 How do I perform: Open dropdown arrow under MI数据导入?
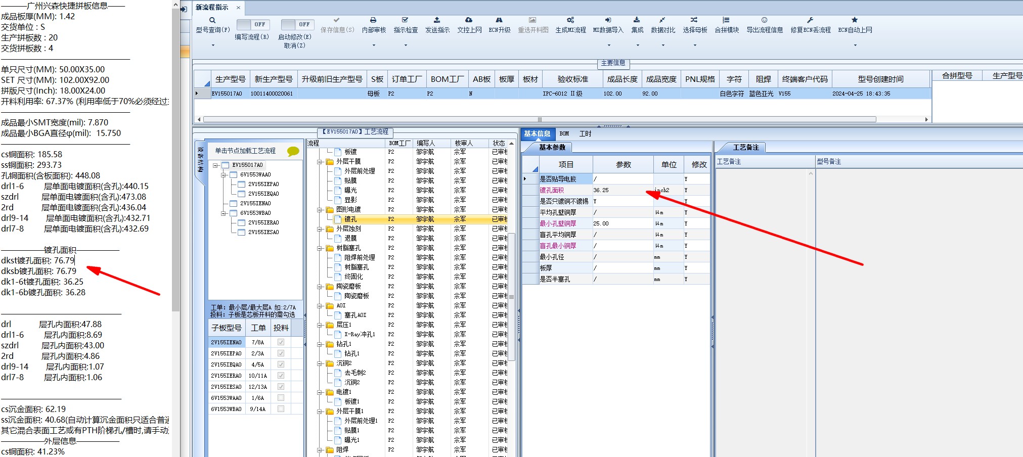pyautogui.click(x=608, y=45)
